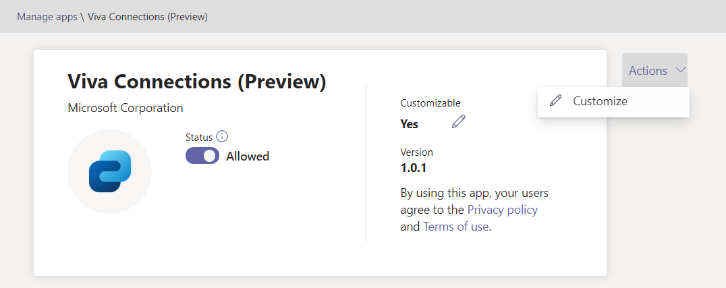Viewport: 726px width, 288px height.
Task: Open the Actions dropdown
Action: pyautogui.click(x=648, y=71)
